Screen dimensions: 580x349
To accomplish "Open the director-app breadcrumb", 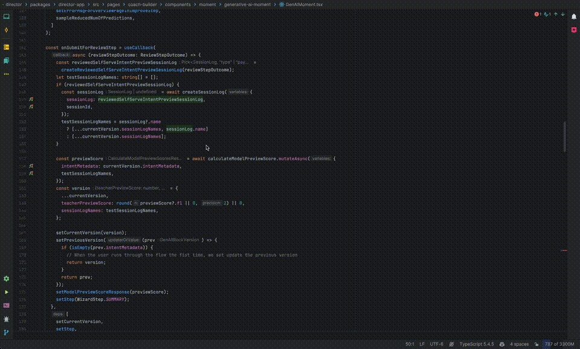I will click(x=71, y=4).
